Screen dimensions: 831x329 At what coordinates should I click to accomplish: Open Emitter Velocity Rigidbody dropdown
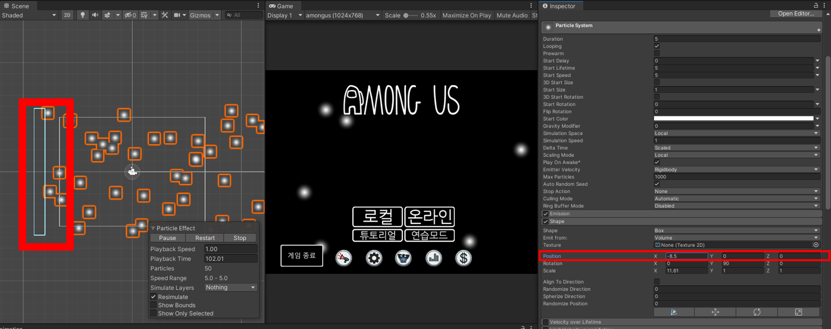coord(736,170)
